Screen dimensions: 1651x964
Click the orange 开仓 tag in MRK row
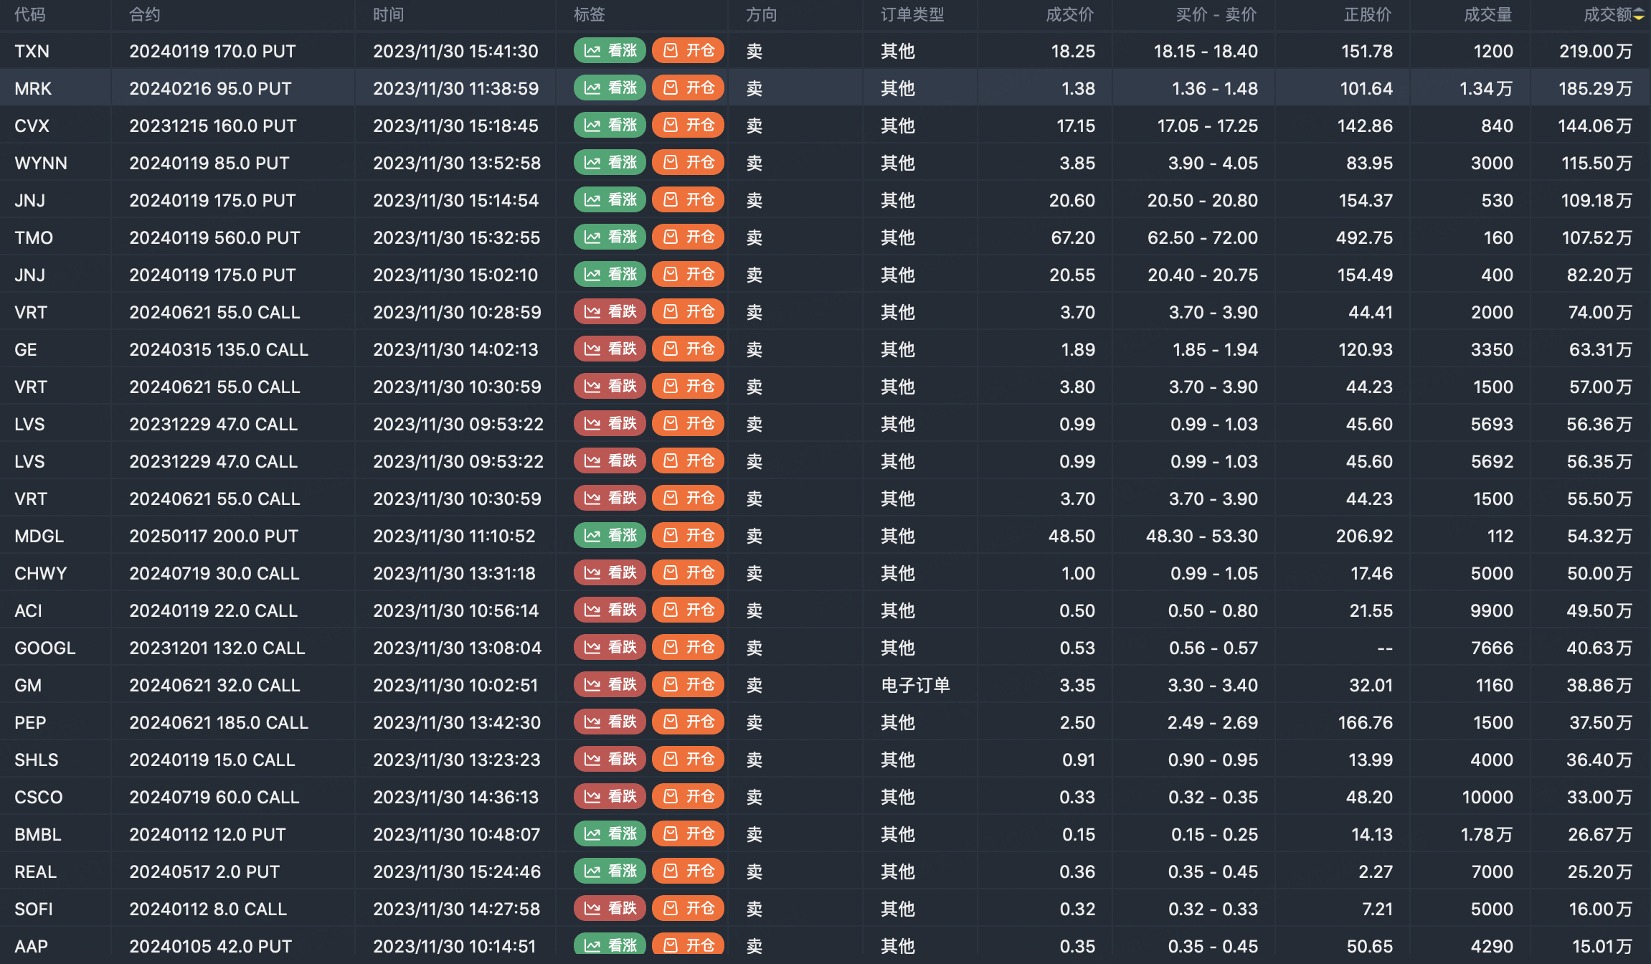[x=688, y=88]
